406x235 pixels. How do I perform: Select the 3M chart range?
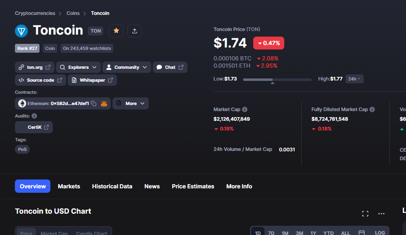(x=299, y=233)
